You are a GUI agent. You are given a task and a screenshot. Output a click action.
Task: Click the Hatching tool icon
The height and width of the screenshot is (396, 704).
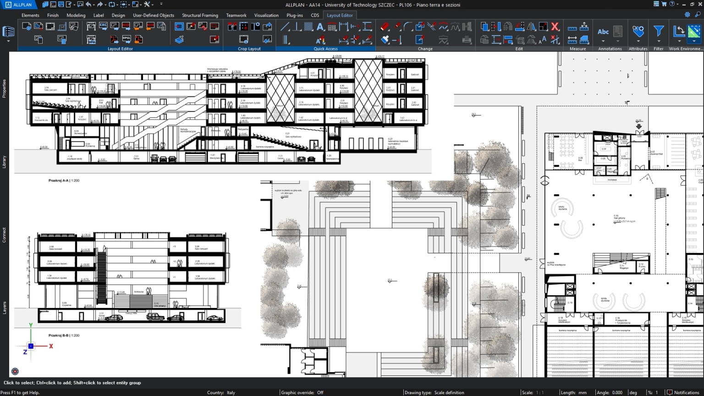pos(308,27)
